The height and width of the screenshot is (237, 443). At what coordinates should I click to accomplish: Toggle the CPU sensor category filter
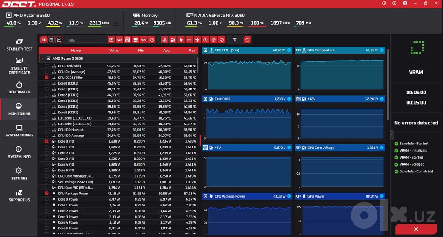pos(111,40)
